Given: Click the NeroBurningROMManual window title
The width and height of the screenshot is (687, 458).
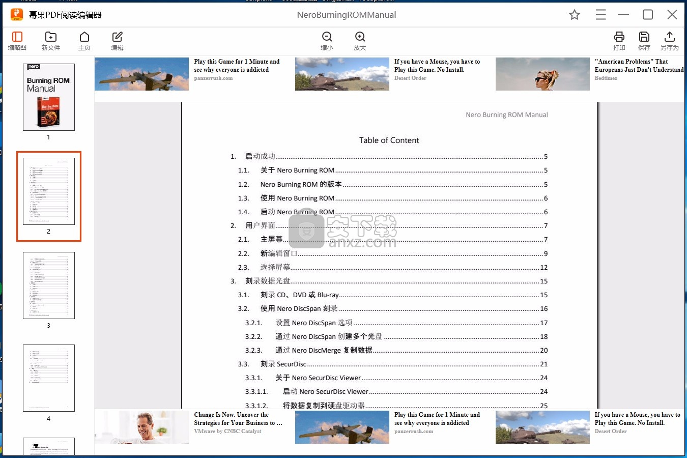Looking at the screenshot, I should [347, 15].
